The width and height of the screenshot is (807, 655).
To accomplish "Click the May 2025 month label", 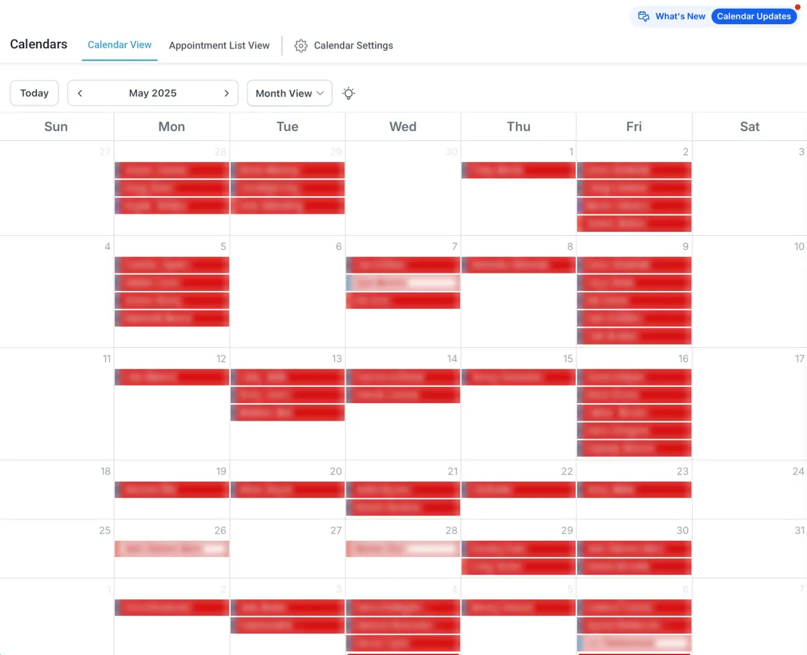I will coord(153,93).
